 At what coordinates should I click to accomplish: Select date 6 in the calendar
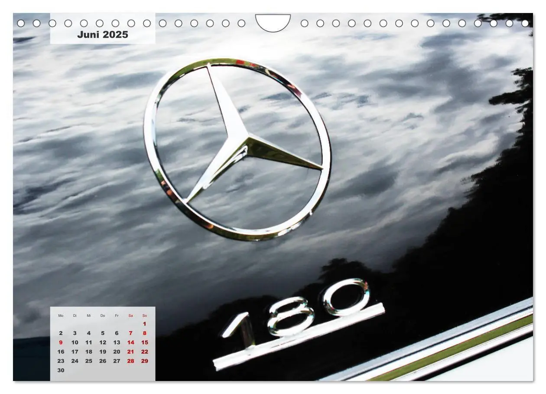(x=117, y=333)
